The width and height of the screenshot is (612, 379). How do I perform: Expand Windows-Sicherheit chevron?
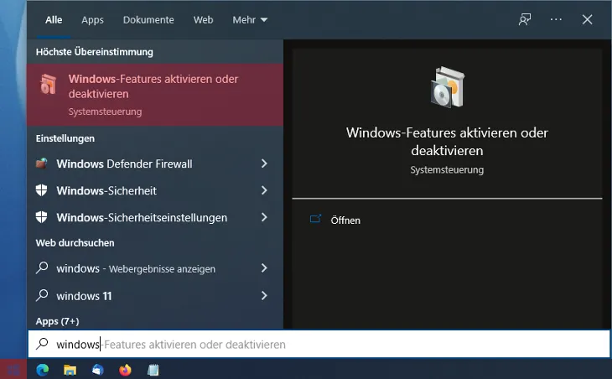click(x=264, y=190)
